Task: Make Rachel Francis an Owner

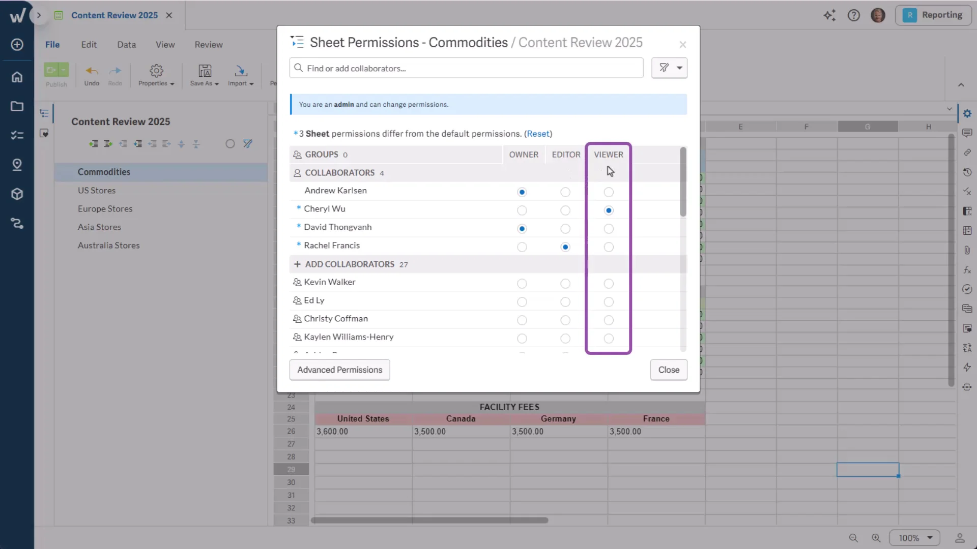Action: [x=522, y=247]
